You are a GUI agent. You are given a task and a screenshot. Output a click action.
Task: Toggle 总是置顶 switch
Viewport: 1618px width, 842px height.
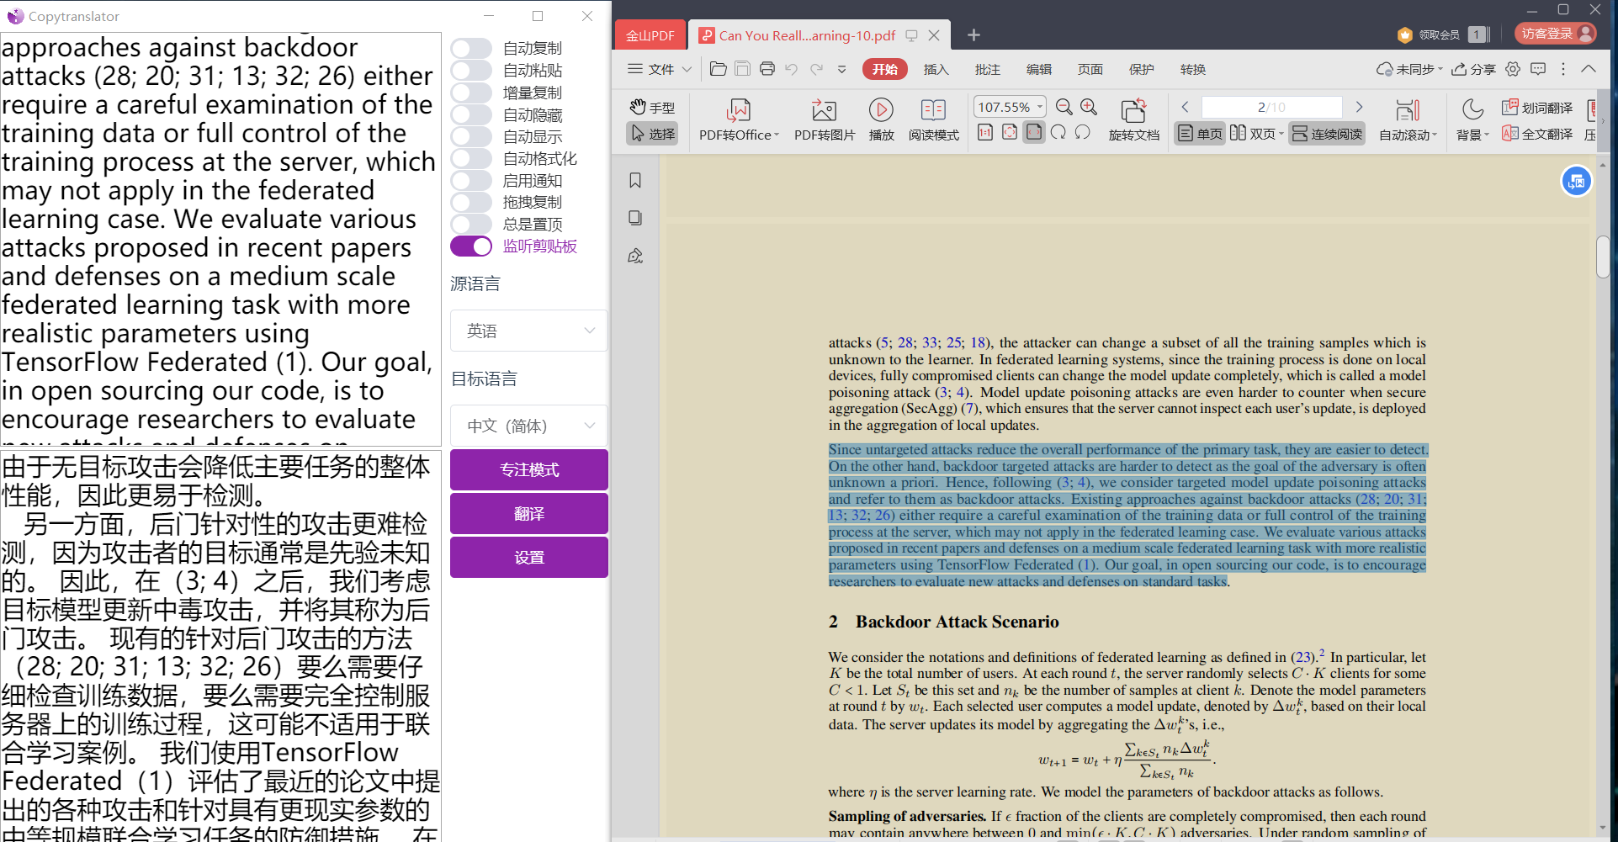point(471,224)
